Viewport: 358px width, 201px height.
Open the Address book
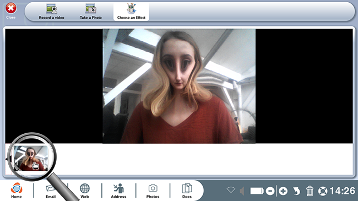[x=118, y=191]
